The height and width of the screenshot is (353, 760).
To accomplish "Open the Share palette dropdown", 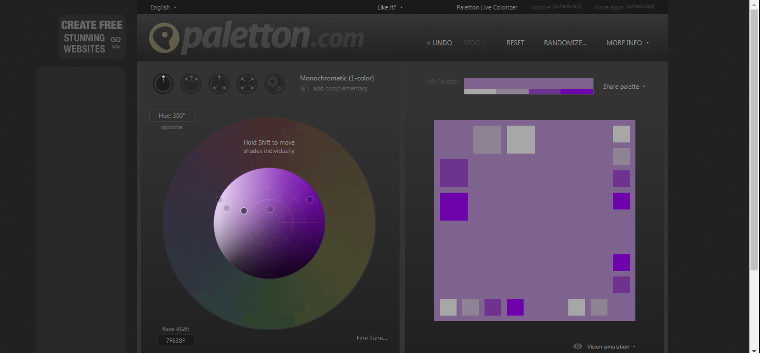I will tap(624, 87).
